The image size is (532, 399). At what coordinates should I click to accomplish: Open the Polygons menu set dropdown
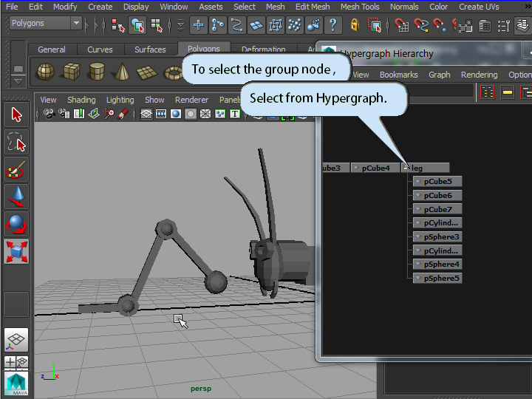pos(46,23)
